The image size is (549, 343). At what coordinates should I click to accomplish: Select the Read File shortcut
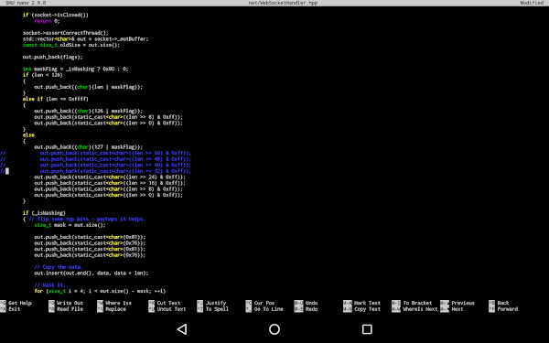(x=70, y=309)
